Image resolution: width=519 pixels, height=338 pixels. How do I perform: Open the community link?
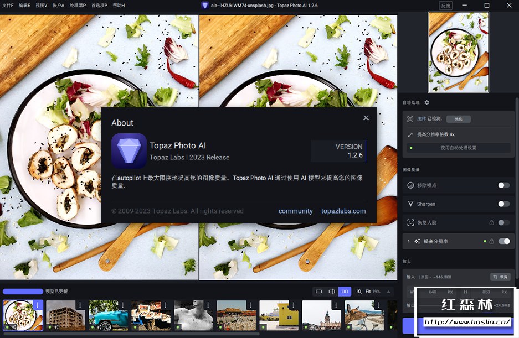tap(296, 211)
